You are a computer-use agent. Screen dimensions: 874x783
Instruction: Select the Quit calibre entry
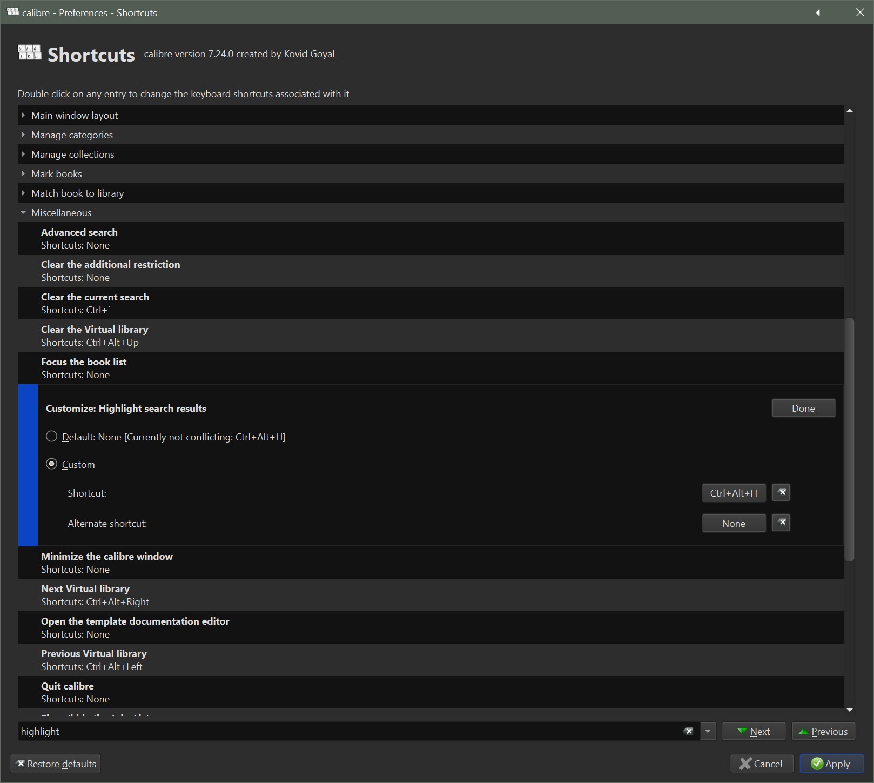pyautogui.click(x=431, y=692)
